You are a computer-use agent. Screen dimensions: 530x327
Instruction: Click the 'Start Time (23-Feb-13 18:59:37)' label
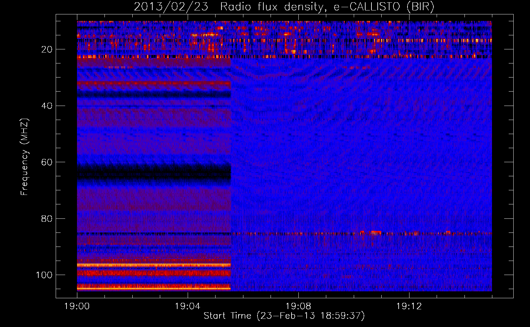point(284,316)
